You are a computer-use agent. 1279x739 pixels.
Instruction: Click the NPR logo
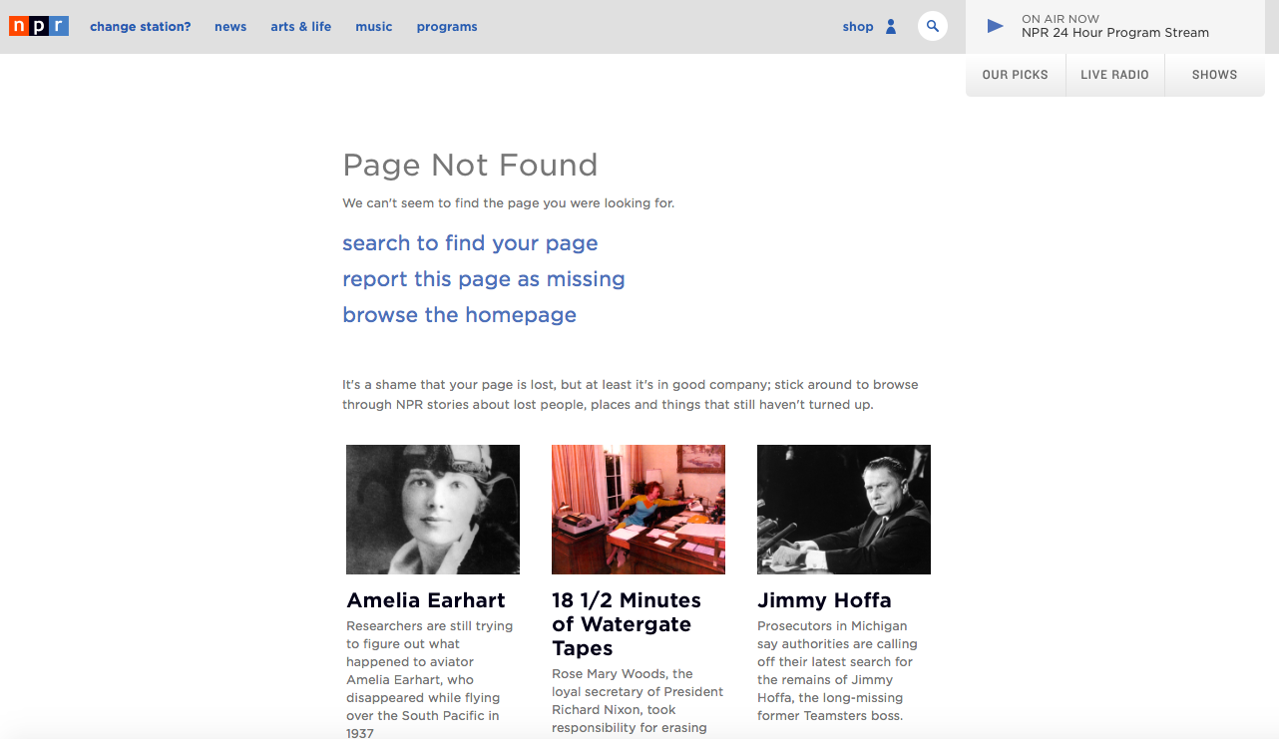click(39, 27)
